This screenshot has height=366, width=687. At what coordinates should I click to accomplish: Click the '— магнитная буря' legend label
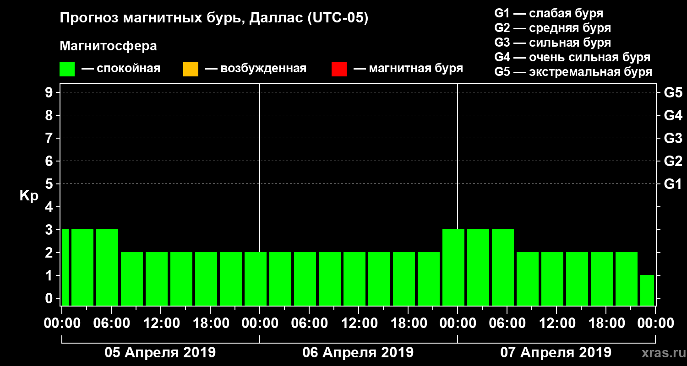point(409,69)
